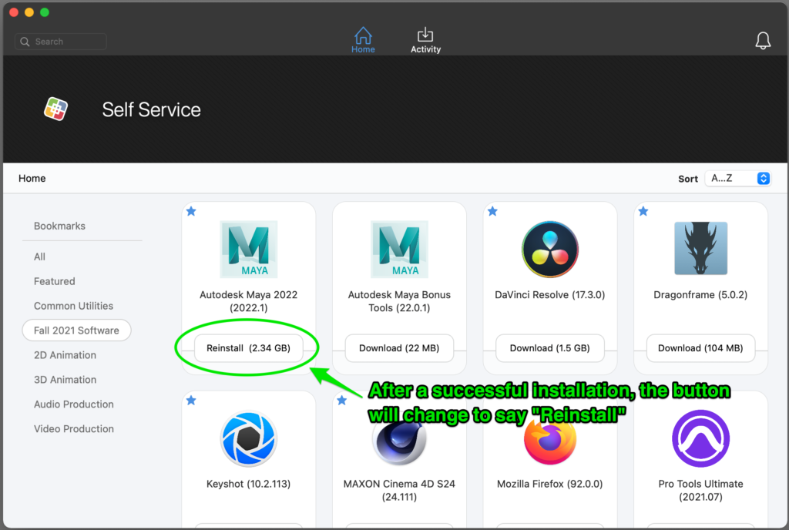Click the search magnifier icon
This screenshot has width=789, height=530.
pos(25,42)
